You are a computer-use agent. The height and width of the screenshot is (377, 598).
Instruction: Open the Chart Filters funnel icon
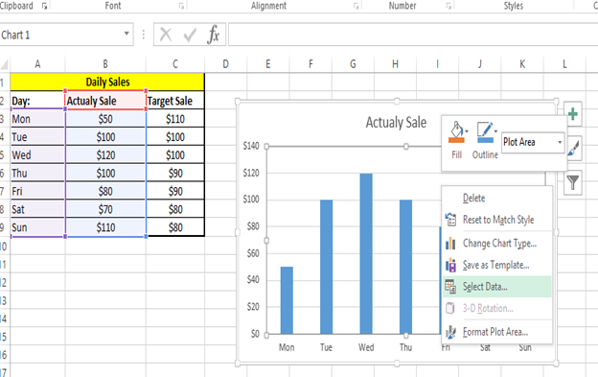point(573,182)
